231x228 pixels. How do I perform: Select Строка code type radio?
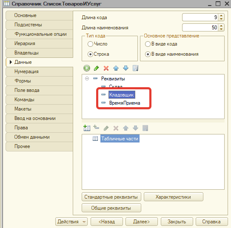90,54
